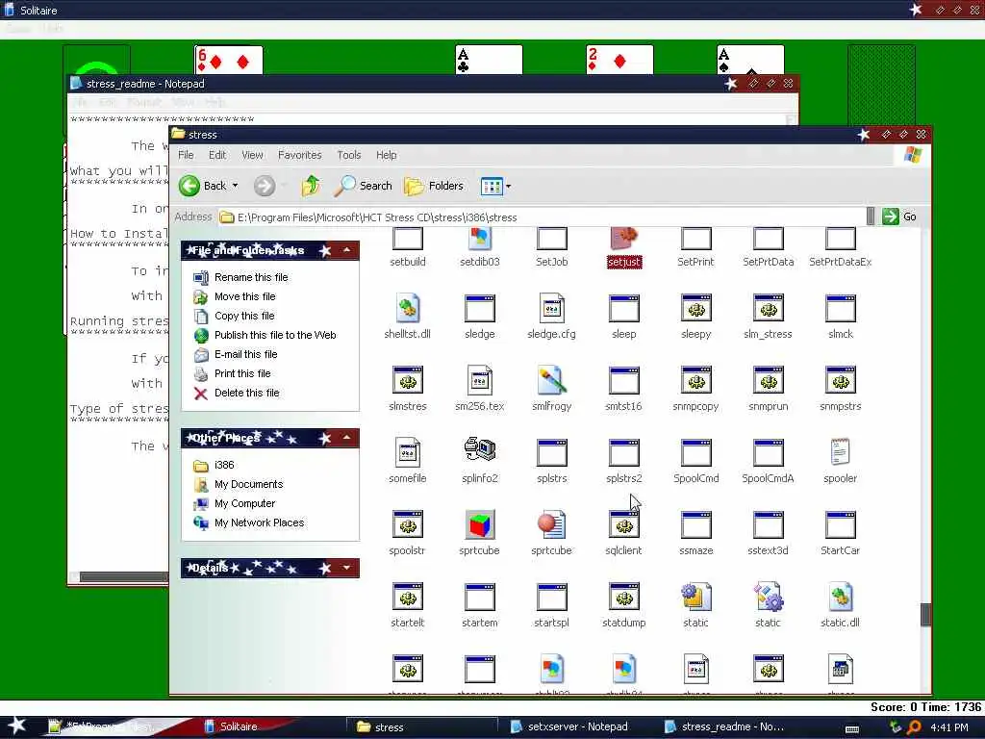Click the Start button star icon
This screenshot has width=985, height=739.
coord(17,726)
